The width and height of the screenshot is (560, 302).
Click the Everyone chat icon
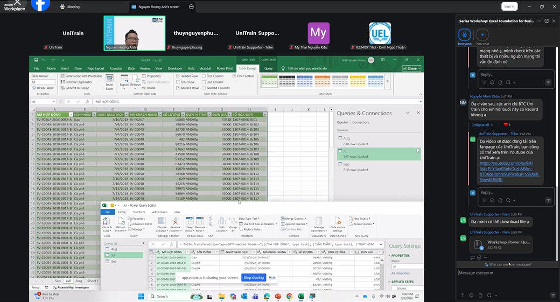click(x=464, y=35)
